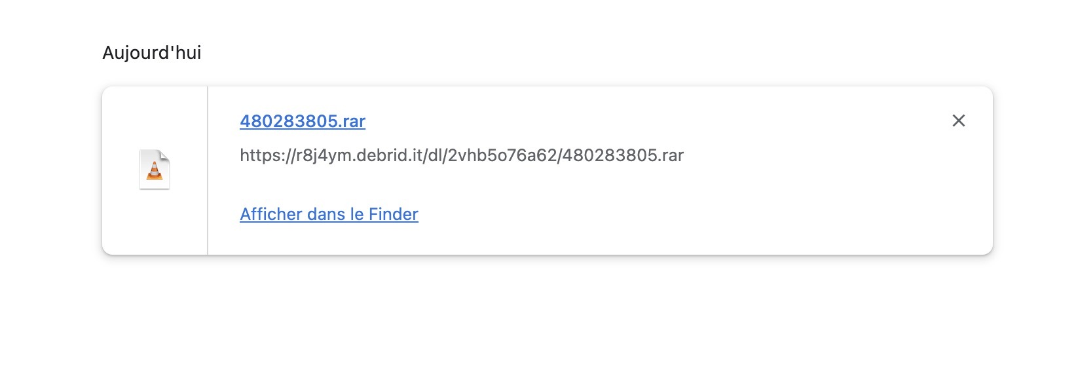Viewport: 1078px width, 368px height.
Task: Open the 480283805.rar download link
Action: pyautogui.click(x=303, y=121)
